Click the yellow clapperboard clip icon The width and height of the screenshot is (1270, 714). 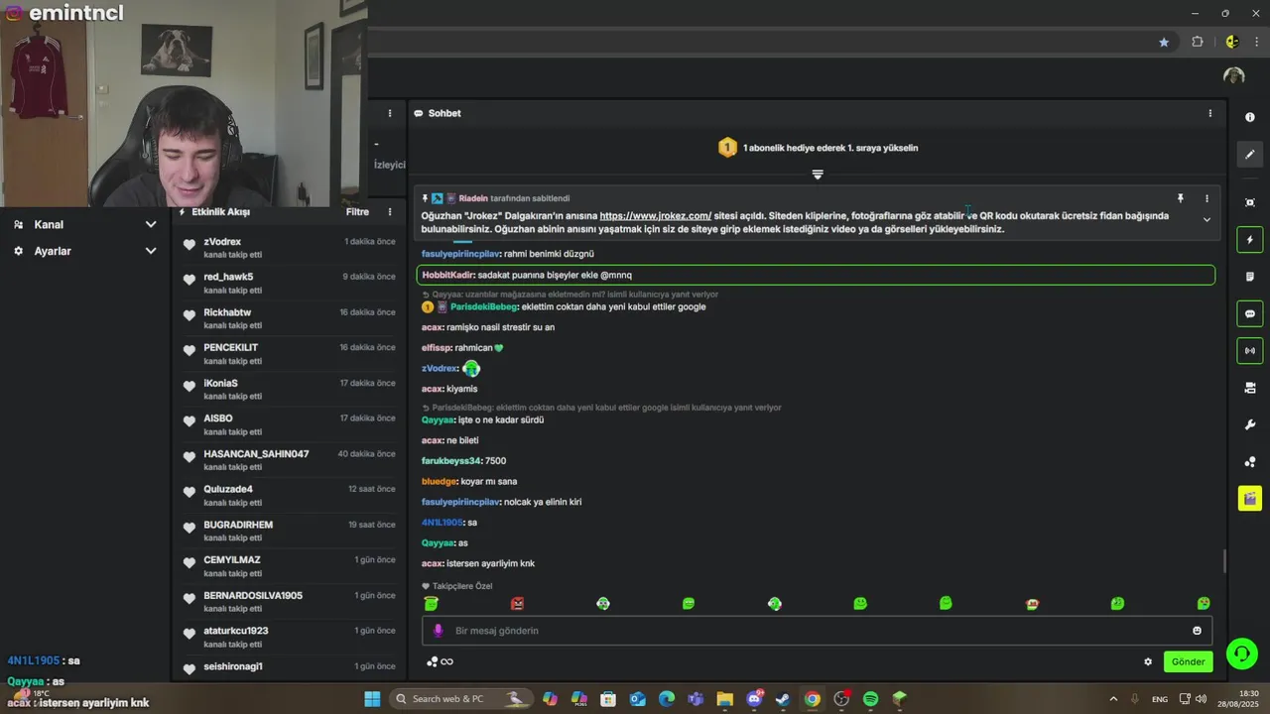pyautogui.click(x=1249, y=498)
